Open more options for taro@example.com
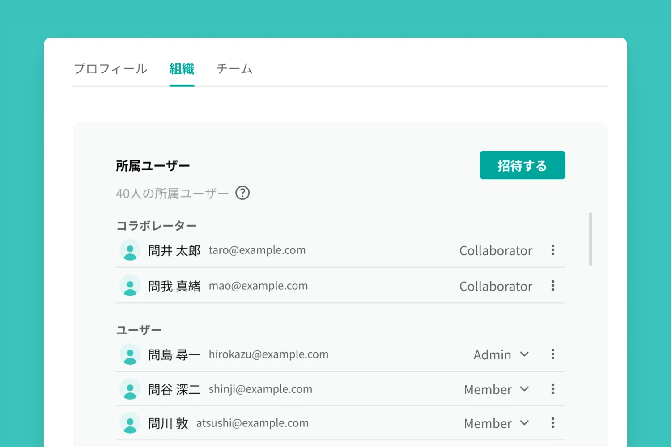Image resolution: width=671 pixels, height=447 pixels. pos(553,250)
